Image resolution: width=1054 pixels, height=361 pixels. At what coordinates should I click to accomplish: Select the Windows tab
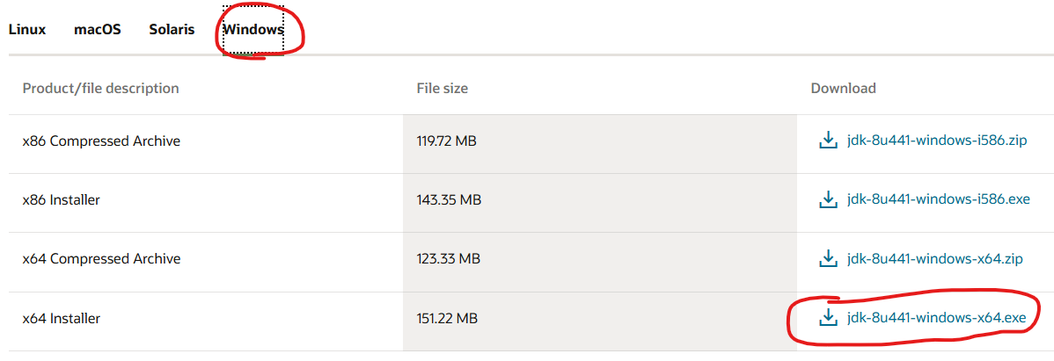tap(253, 30)
